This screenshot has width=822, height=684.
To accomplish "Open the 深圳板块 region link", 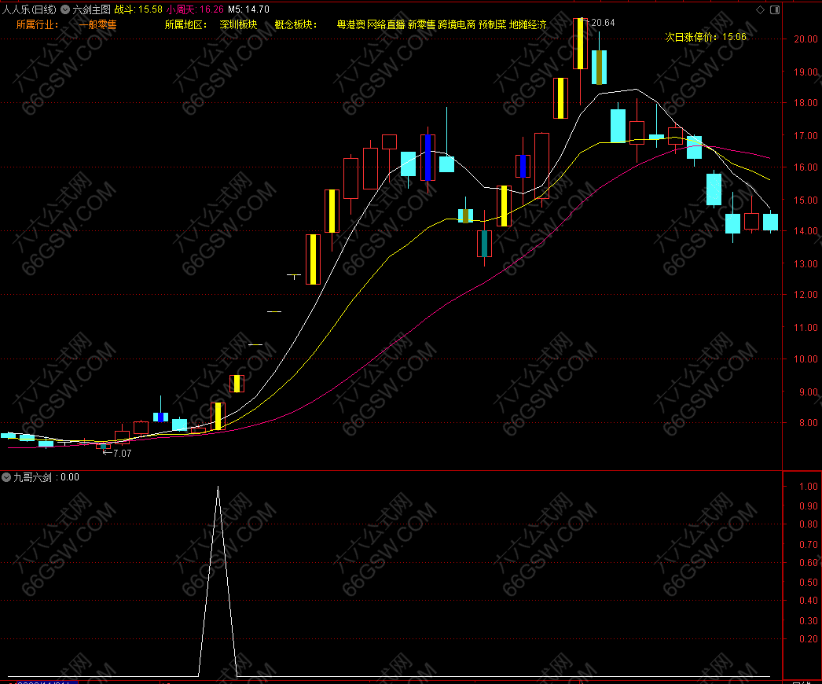I will 238,24.
